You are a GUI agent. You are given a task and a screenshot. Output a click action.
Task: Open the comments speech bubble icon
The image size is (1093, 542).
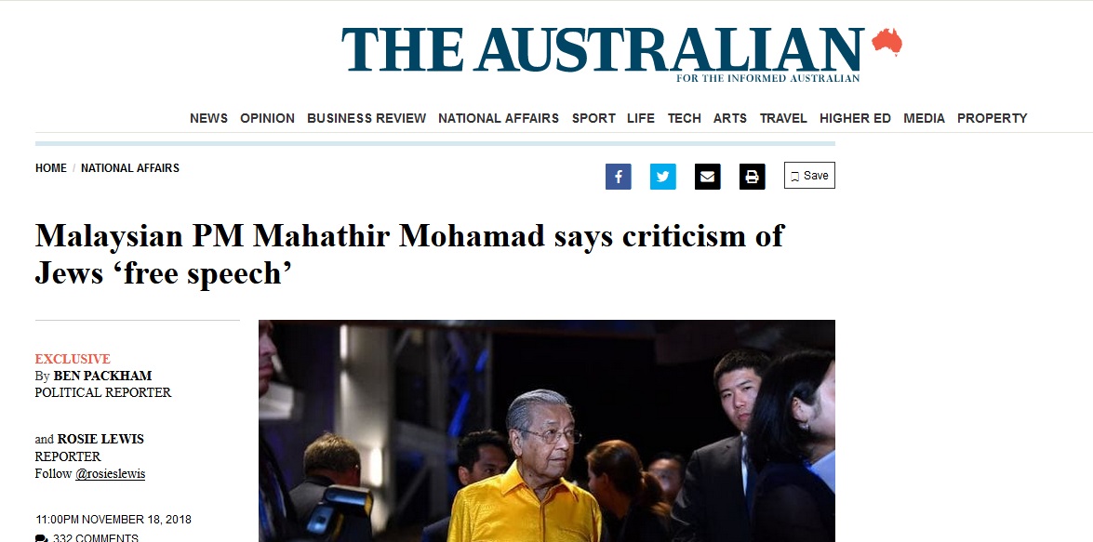(x=41, y=538)
